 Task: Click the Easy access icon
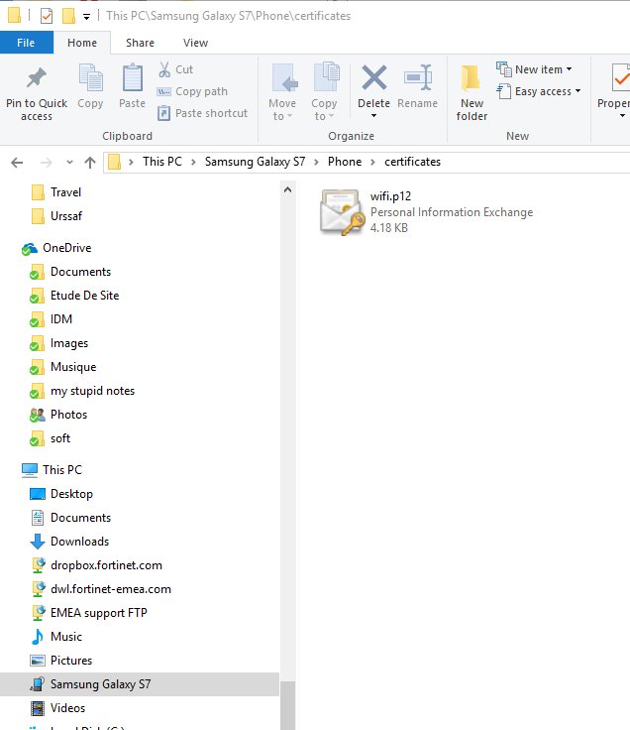click(504, 91)
